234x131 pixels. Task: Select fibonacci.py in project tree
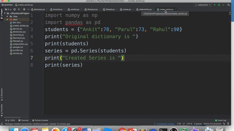click(x=17, y=38)
